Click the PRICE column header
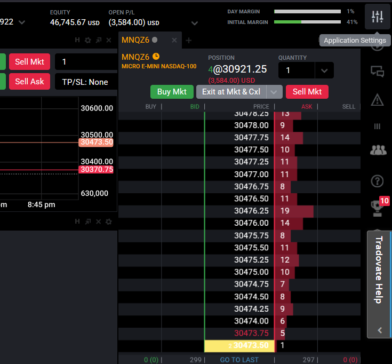The image size is (392, 364). click(x=261, y=107)
